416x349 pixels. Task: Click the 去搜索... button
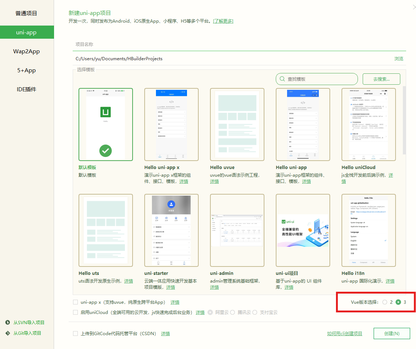pos(381,79)
